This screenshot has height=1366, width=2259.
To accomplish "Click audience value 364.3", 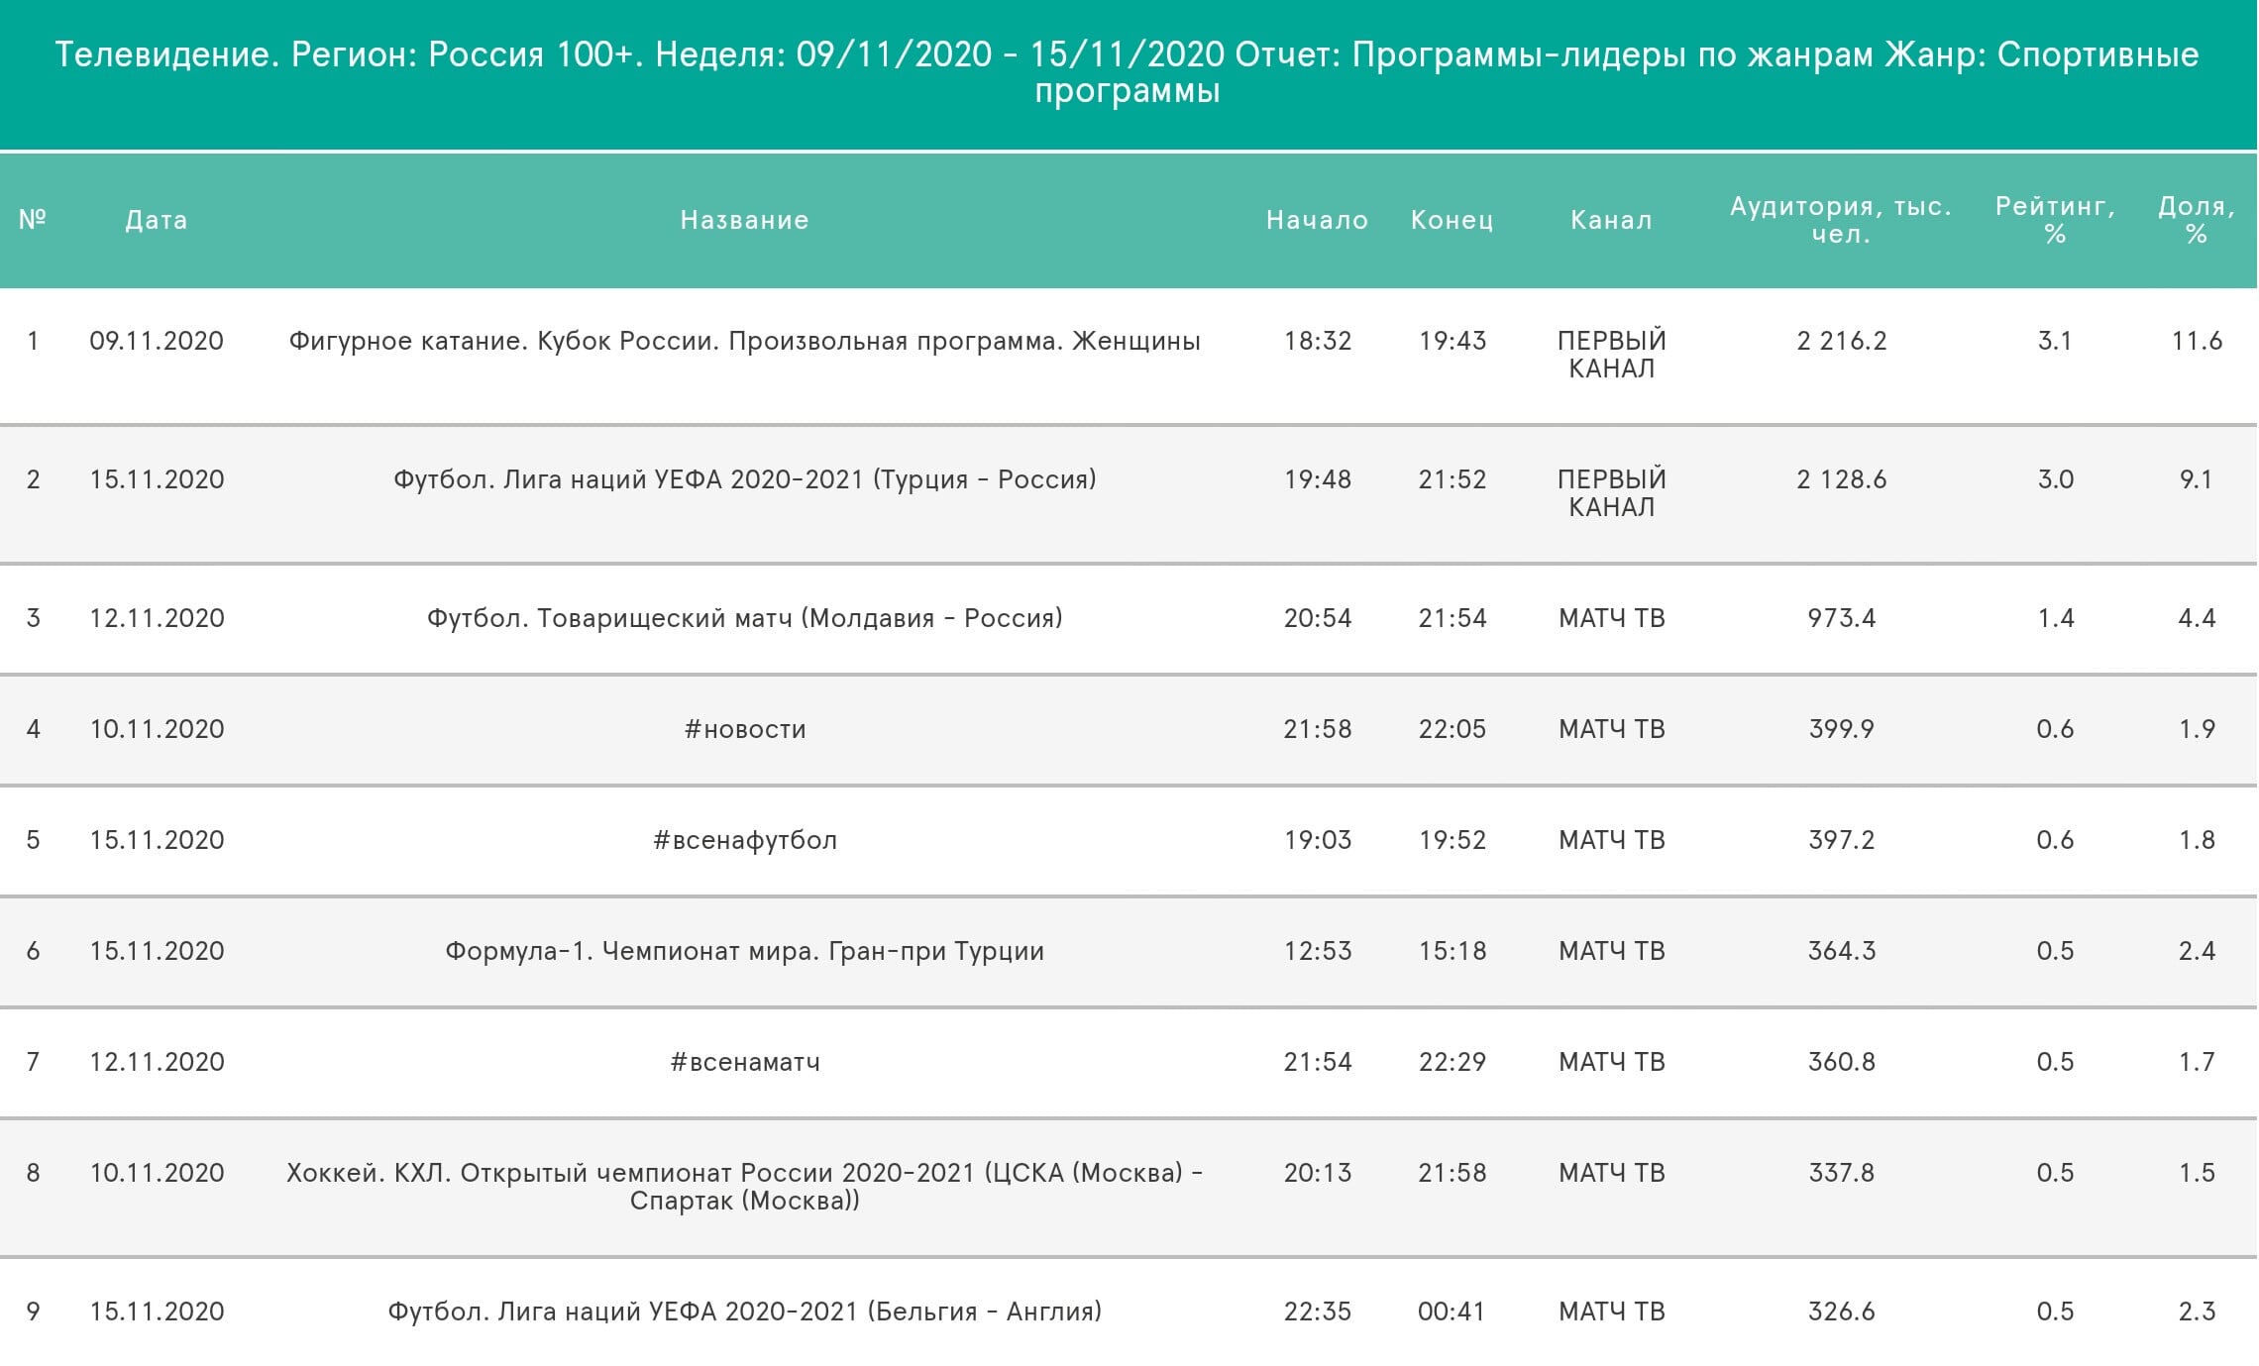I will [x=1842, y=951].
